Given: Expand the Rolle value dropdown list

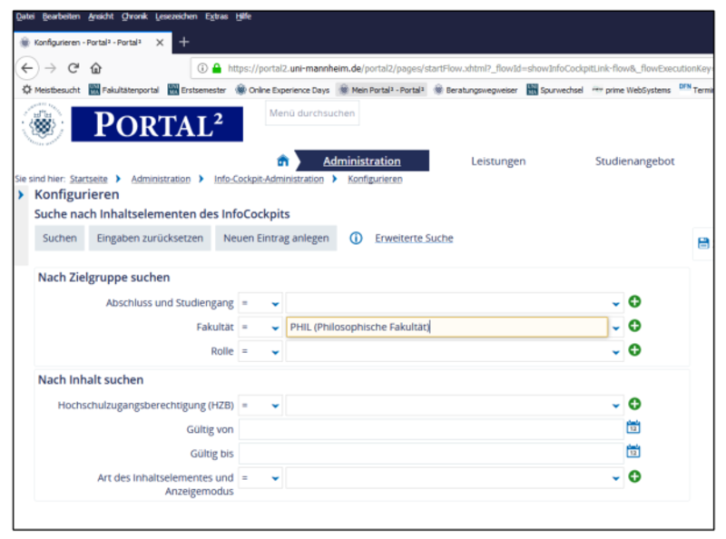Looking at the screenshot, I should point(616,352).
